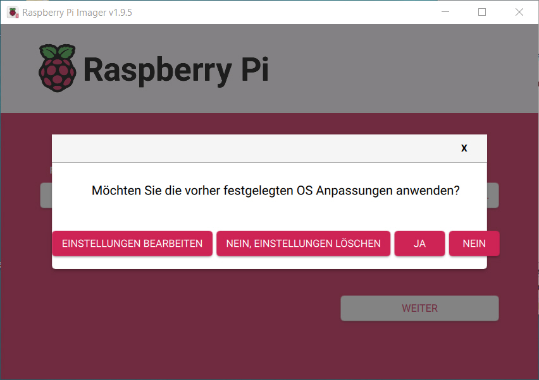Click the raspberry logo in the header
The image size is (539, 380).
(x=58, y=68)
